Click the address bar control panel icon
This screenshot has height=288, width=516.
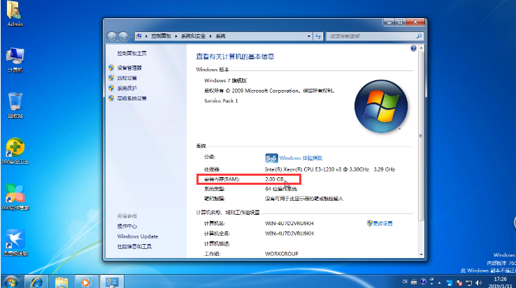click(139, 36)
